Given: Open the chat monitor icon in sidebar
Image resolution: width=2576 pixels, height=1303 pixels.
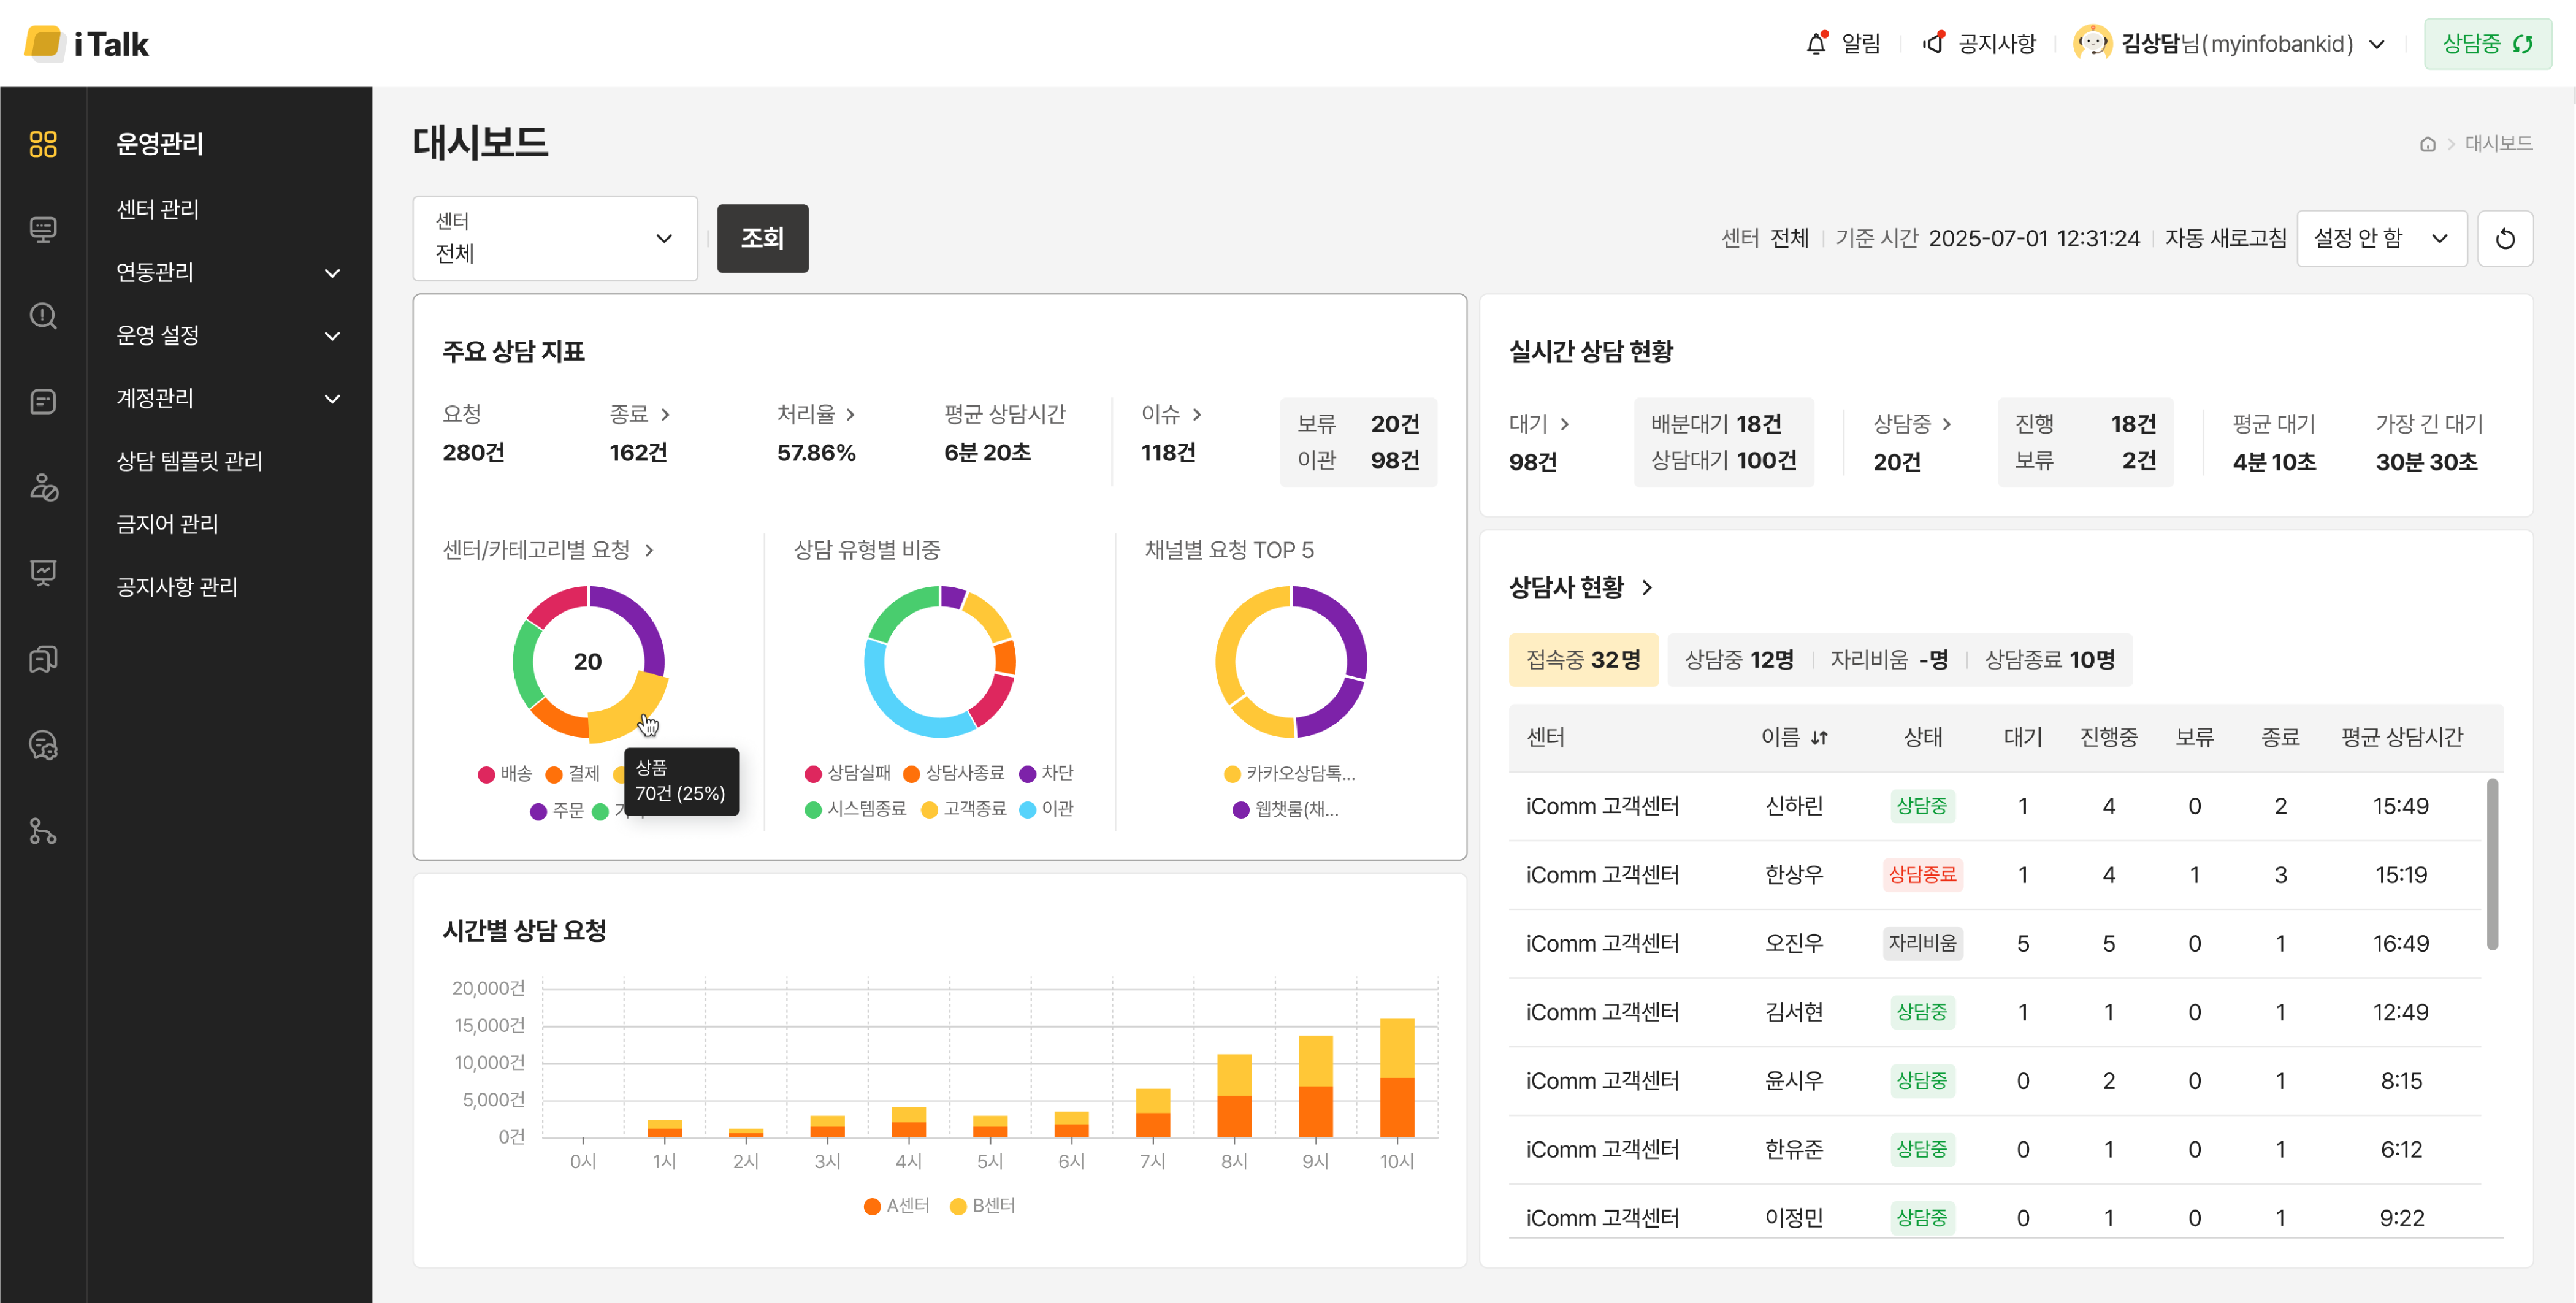Looking at the screenshot, I should [43, 230].
